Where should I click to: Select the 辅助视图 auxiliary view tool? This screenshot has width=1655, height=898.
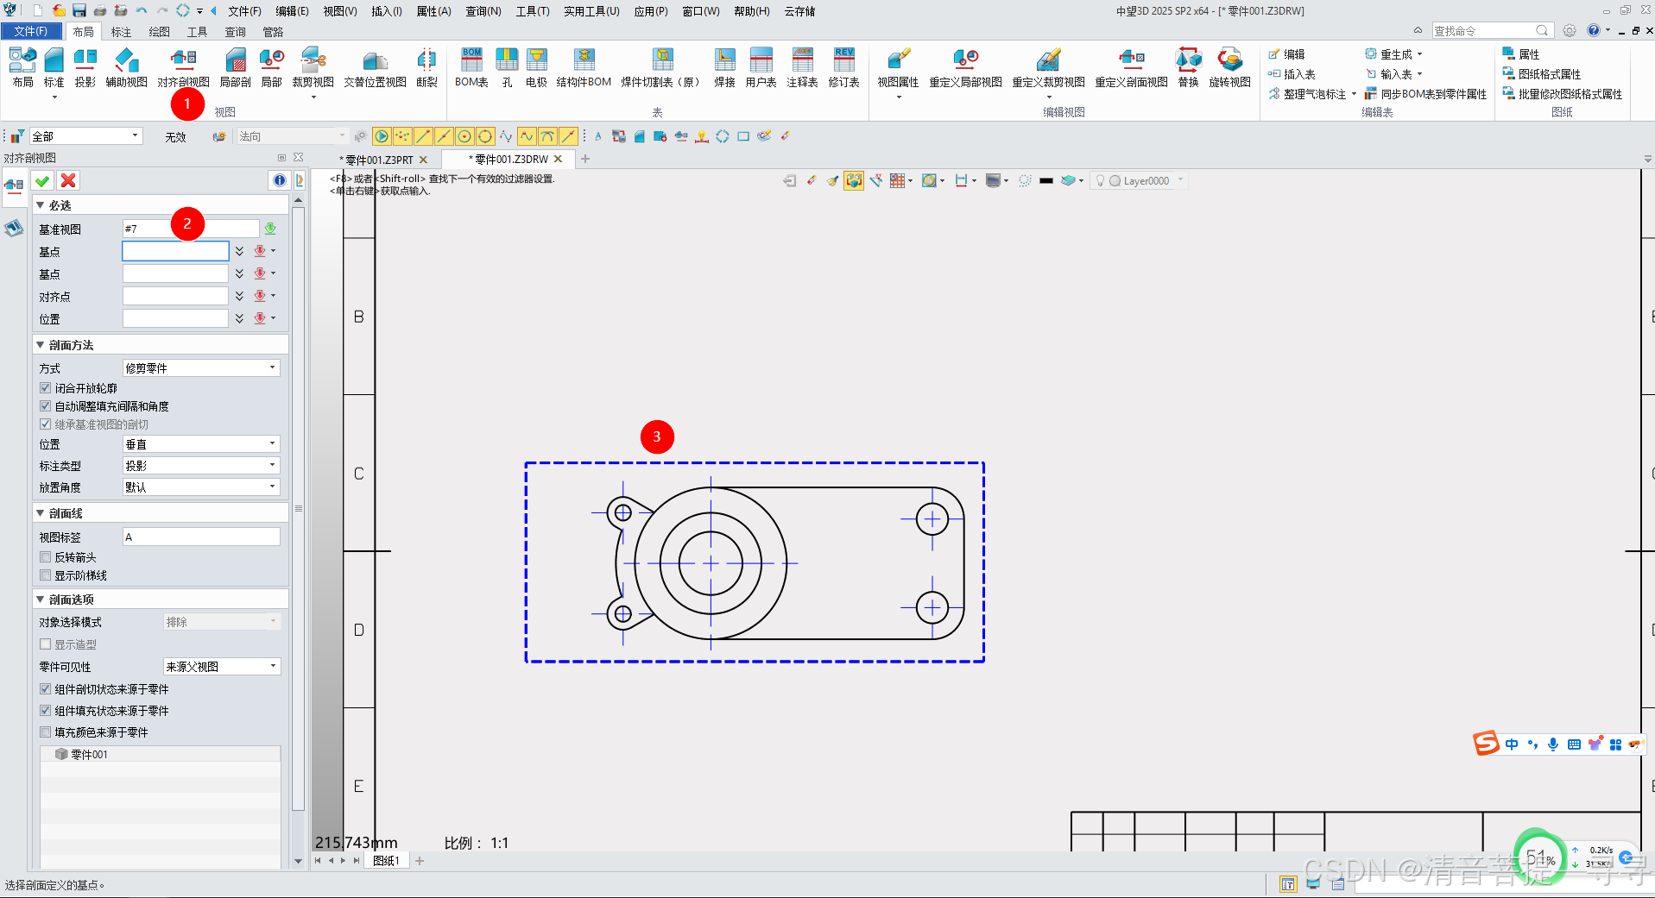[126, 67]
